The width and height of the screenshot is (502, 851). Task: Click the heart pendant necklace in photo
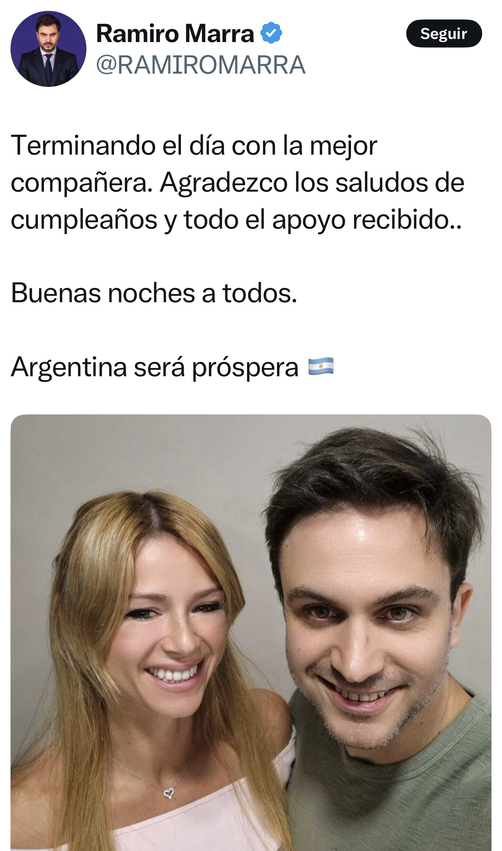tap(169, 793)
